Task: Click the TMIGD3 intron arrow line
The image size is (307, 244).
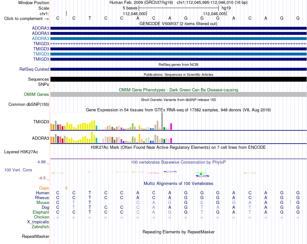Action: click(178, 44)
